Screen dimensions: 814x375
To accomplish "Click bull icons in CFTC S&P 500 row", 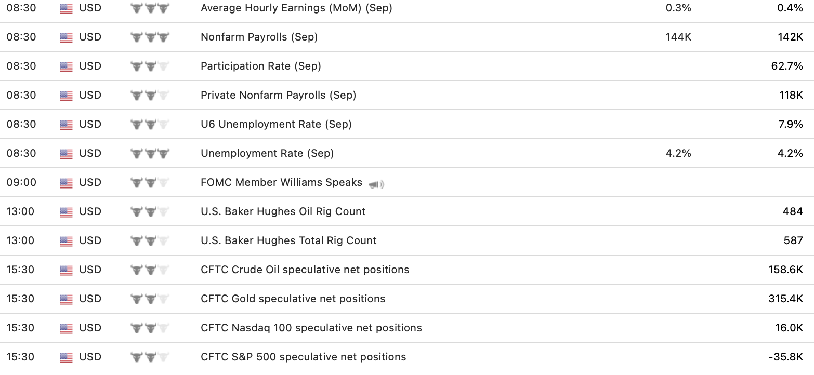I will tap(150, 357).
